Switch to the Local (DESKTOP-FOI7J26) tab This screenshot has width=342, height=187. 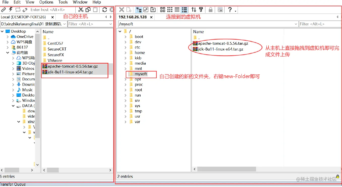(23, 17)
